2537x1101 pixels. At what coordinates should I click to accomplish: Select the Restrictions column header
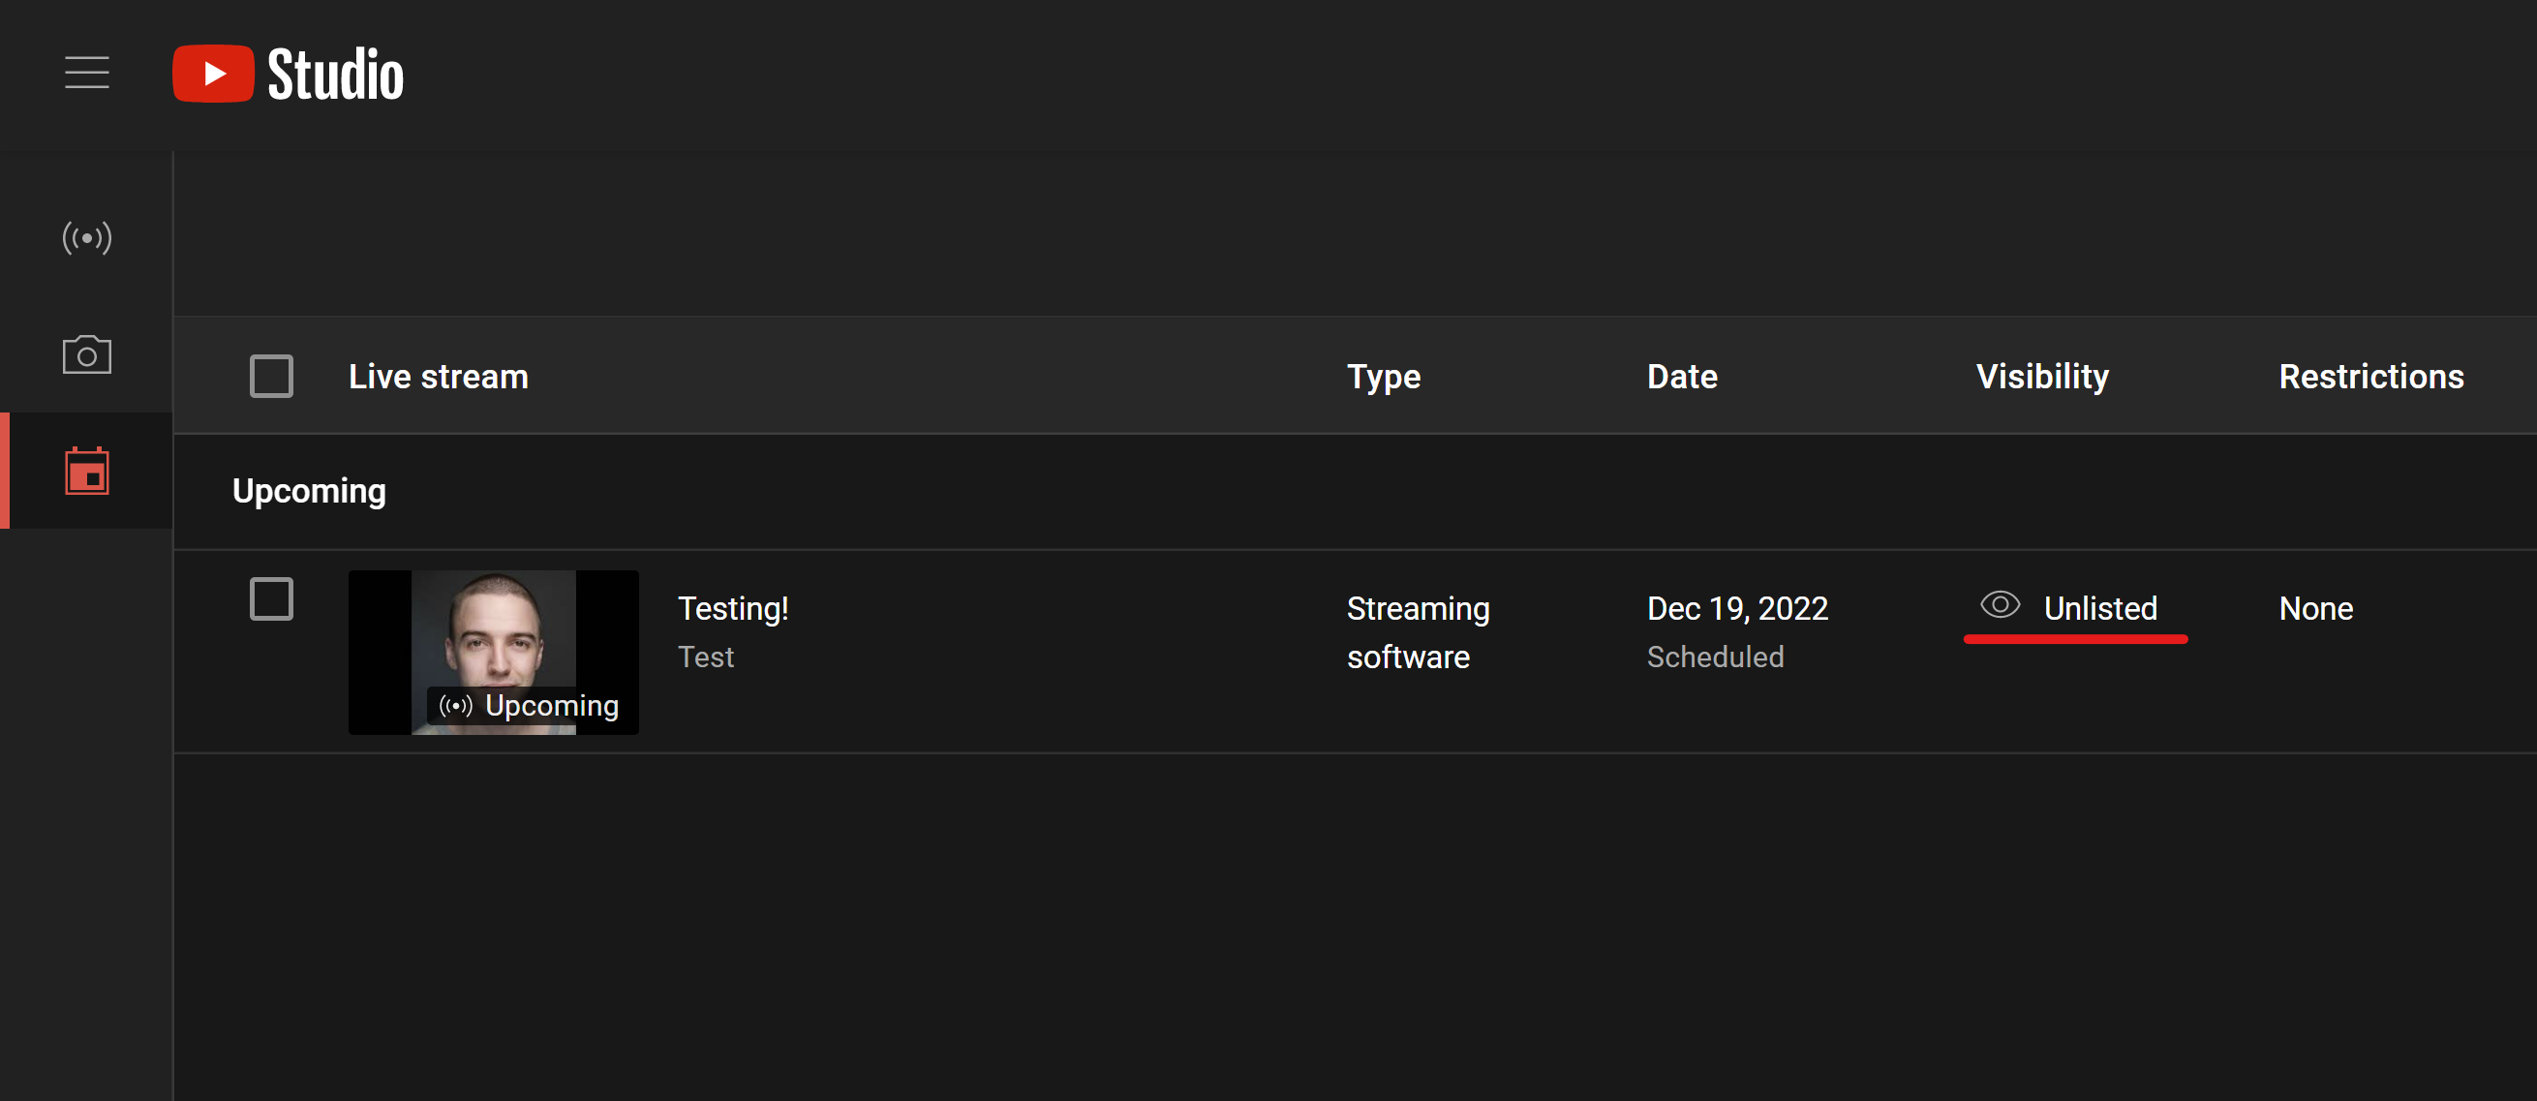coord(2371,376)
